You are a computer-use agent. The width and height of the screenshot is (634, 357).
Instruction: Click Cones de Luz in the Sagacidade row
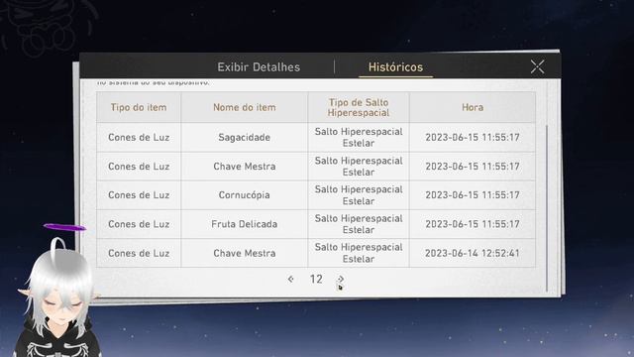click(x=139, y=137)
